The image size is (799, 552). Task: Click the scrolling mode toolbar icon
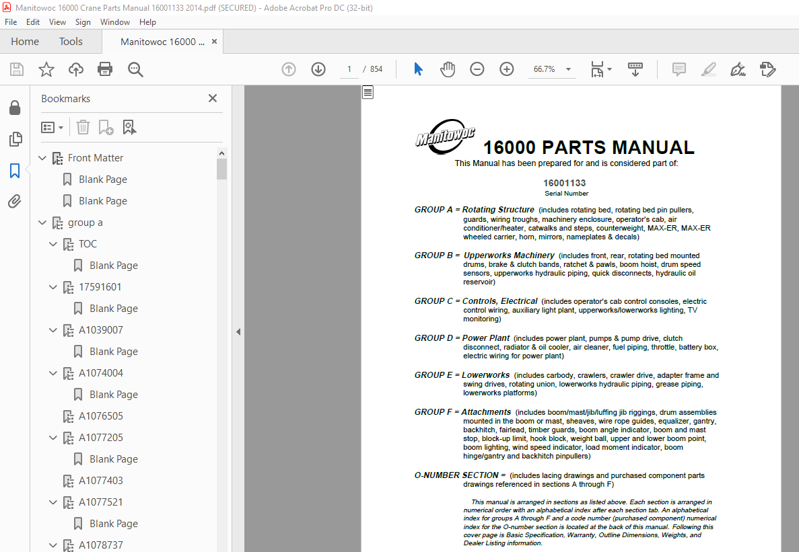coord(635,69)
